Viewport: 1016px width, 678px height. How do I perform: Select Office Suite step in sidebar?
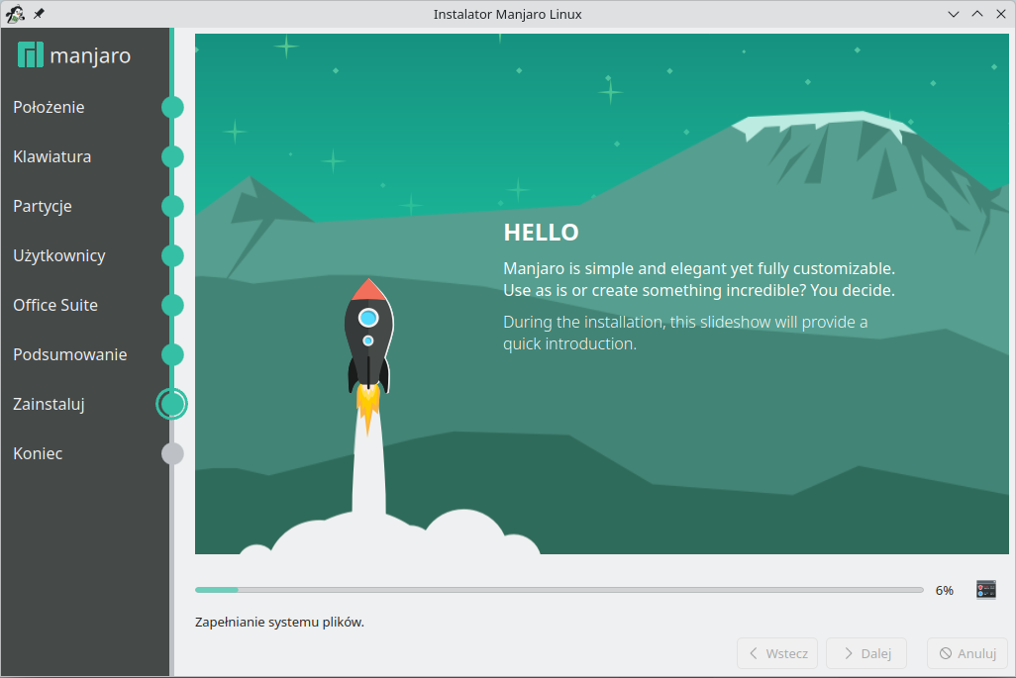tap(55, 305)
